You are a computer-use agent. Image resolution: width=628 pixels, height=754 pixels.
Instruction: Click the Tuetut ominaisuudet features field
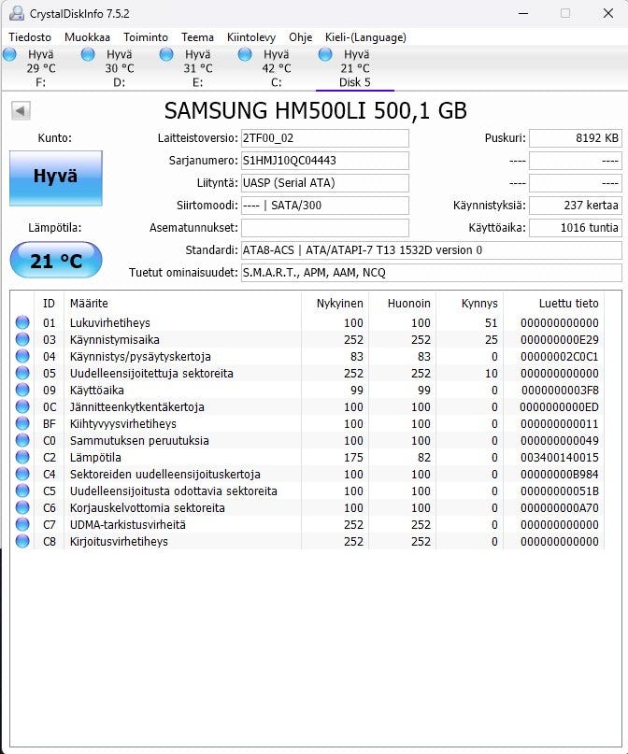point(432,273)
